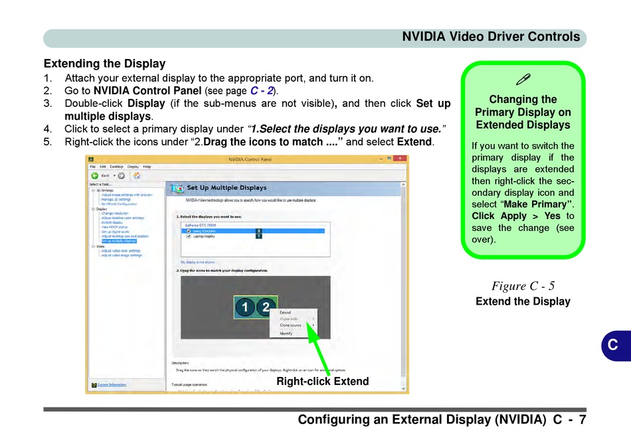
Task: Open the Display menu
Action: point(134,167)
